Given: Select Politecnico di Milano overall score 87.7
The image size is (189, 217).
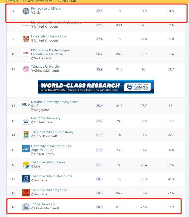Looking at the screenshot, I should 100,11.
